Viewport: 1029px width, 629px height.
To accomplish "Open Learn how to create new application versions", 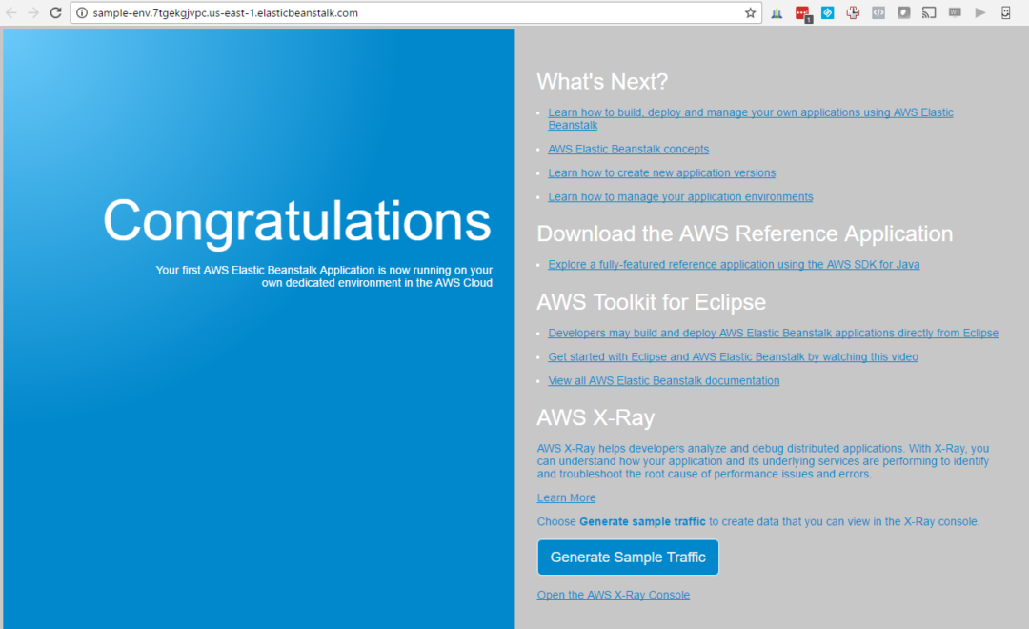I will coord(661,172).
